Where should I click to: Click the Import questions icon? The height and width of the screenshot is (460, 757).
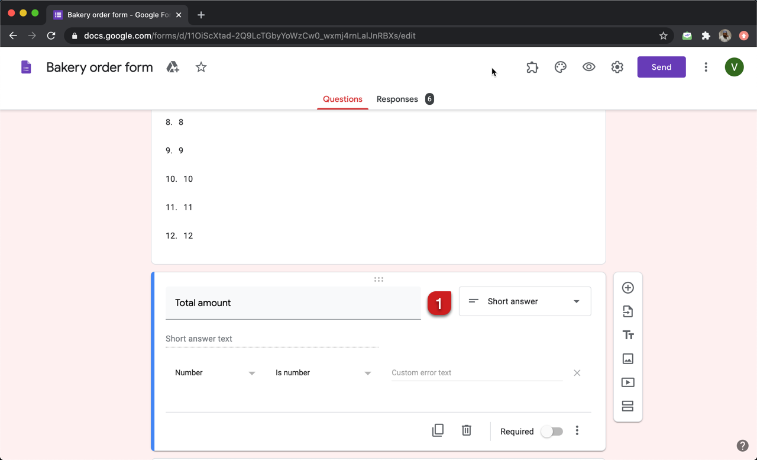pos(627,311)
